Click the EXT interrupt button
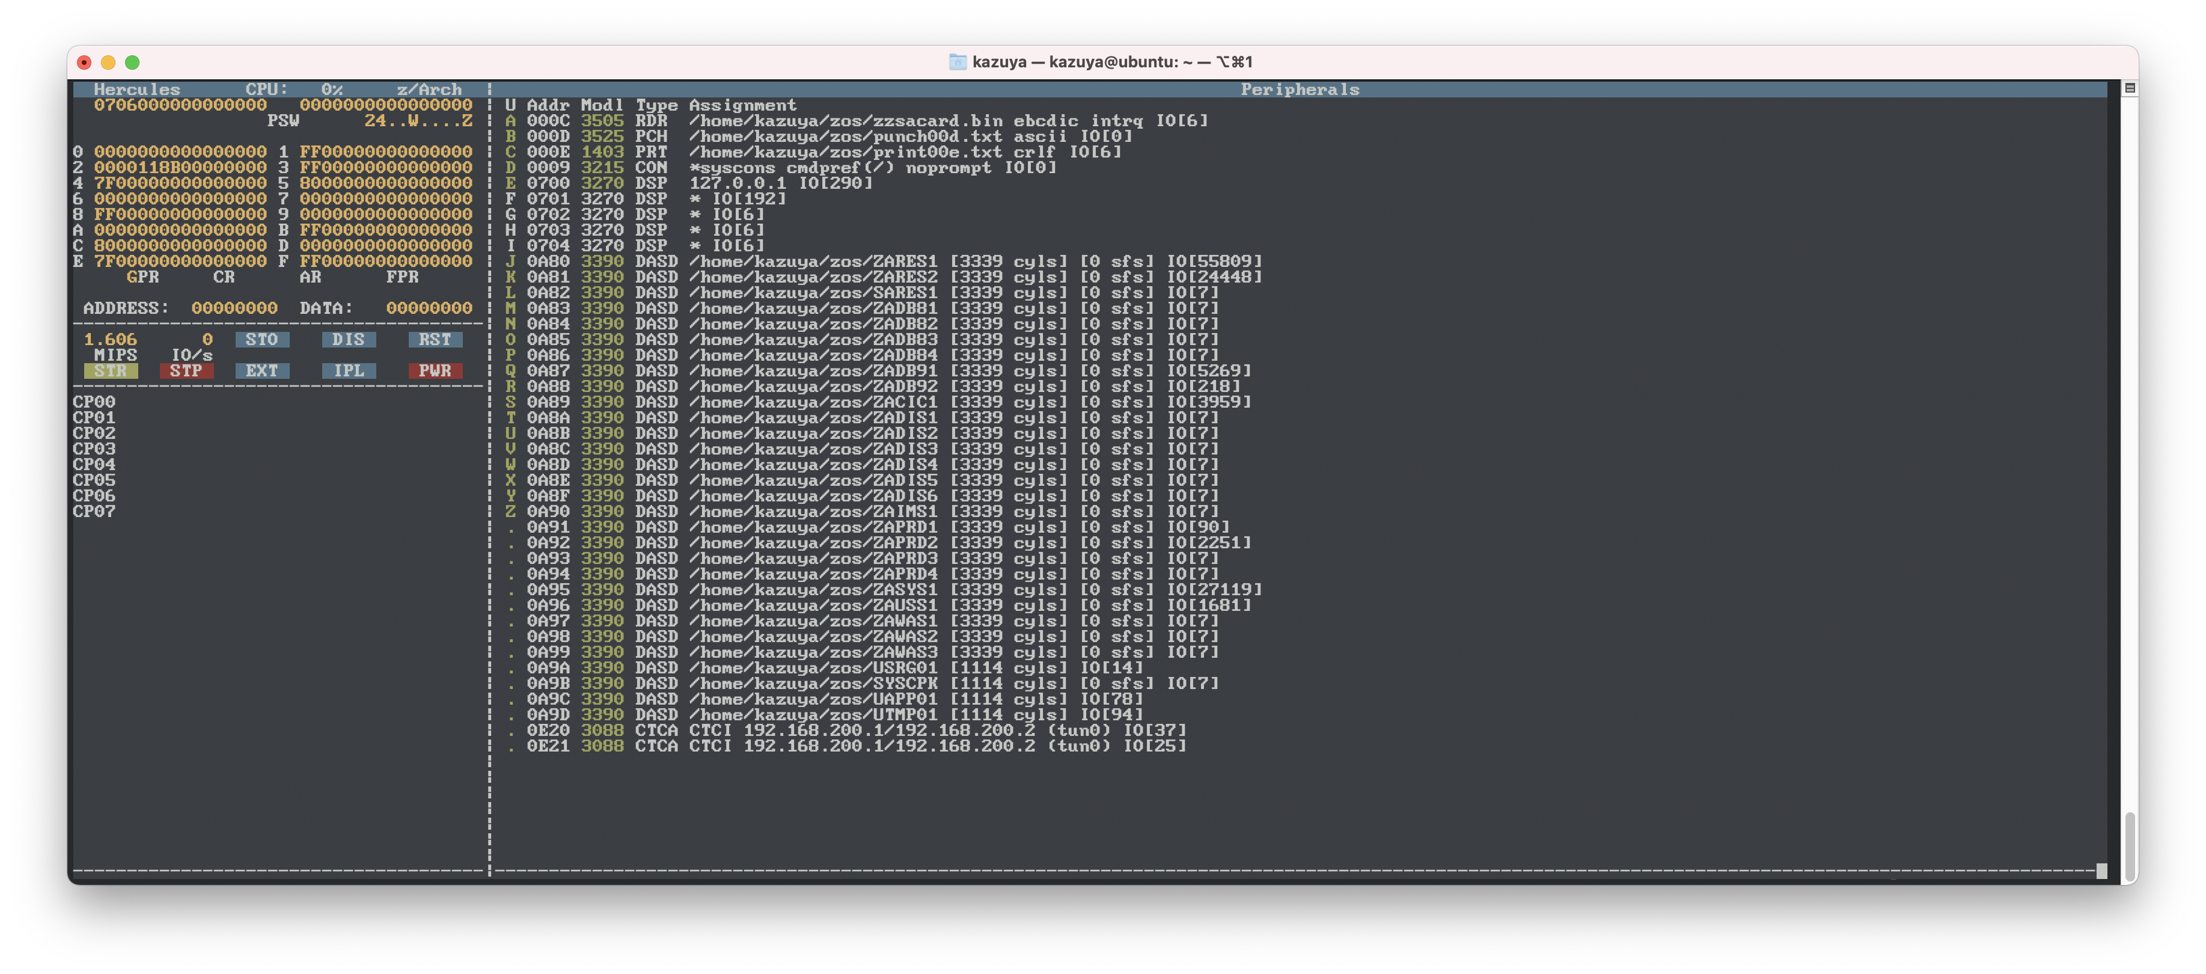 (x=262, y=371)
